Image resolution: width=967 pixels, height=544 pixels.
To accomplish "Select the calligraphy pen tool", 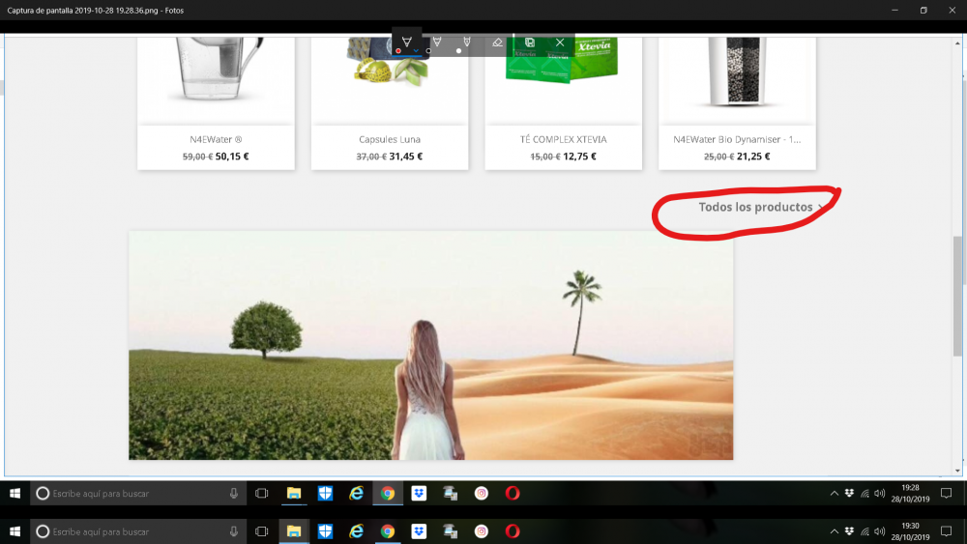I will [467, 42].
